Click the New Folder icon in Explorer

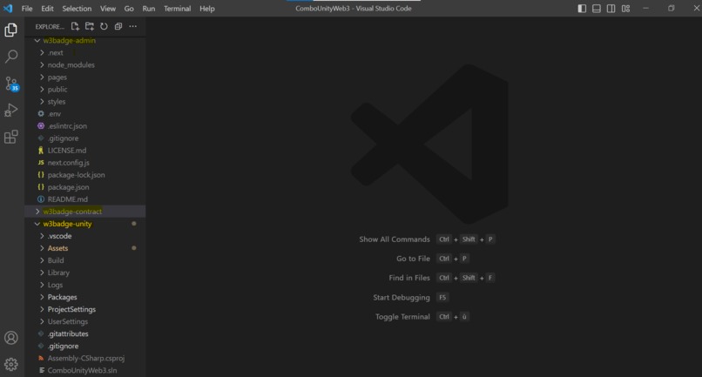[90, 26]
